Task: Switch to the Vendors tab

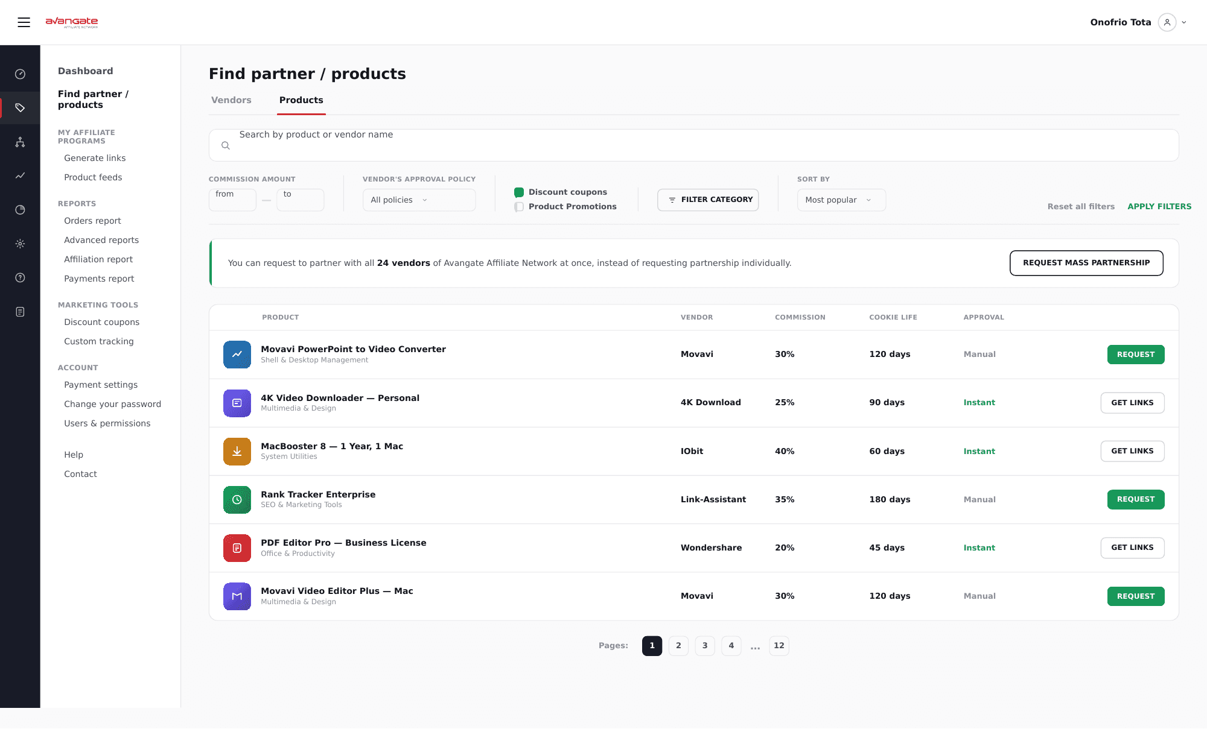Action: 231,100
